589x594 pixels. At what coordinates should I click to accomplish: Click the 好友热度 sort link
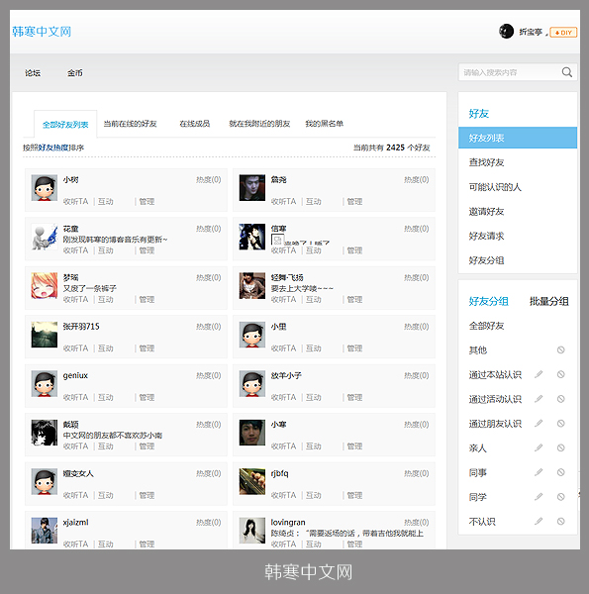[x=53, y=148]
